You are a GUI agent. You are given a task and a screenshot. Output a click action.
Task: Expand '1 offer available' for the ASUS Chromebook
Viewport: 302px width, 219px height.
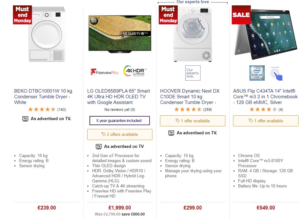pos(266,121)
